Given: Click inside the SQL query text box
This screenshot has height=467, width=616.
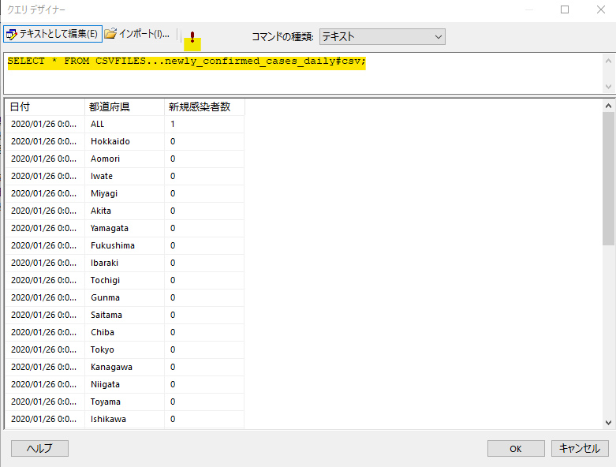Looking at the screenshot, I should (x=300, y=75).
